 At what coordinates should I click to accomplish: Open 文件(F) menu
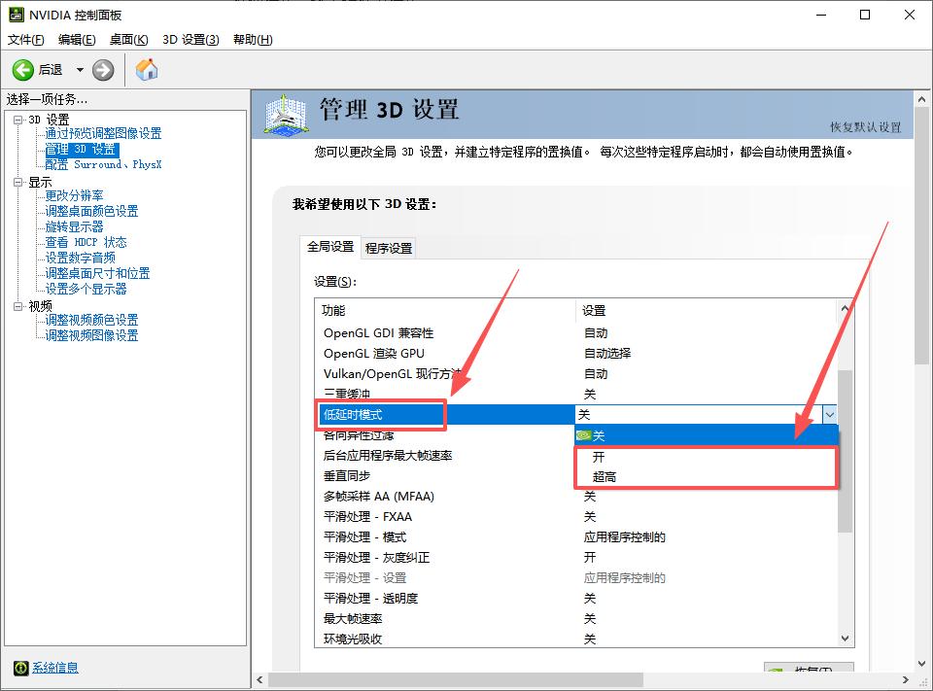point(25,40)
